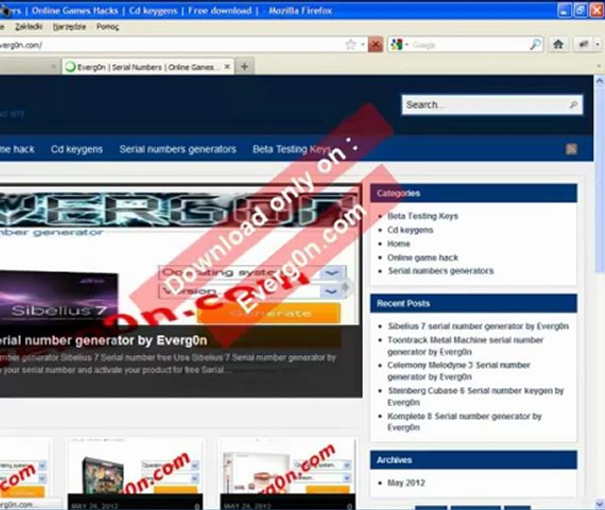Viewport: 605px width, 510px height.
Task: Expand the Version dropdown
Action: (x=252, y=290)
